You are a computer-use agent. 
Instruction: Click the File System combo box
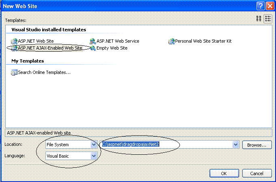tap(71, 145)
